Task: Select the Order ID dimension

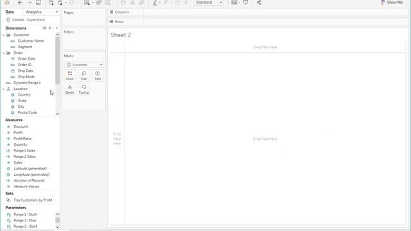Action: pyautogui.click(x=24, y=65)
